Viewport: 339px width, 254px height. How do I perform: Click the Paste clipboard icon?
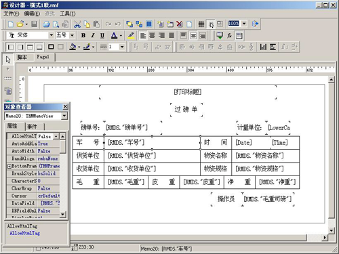(x=96, y=24)
